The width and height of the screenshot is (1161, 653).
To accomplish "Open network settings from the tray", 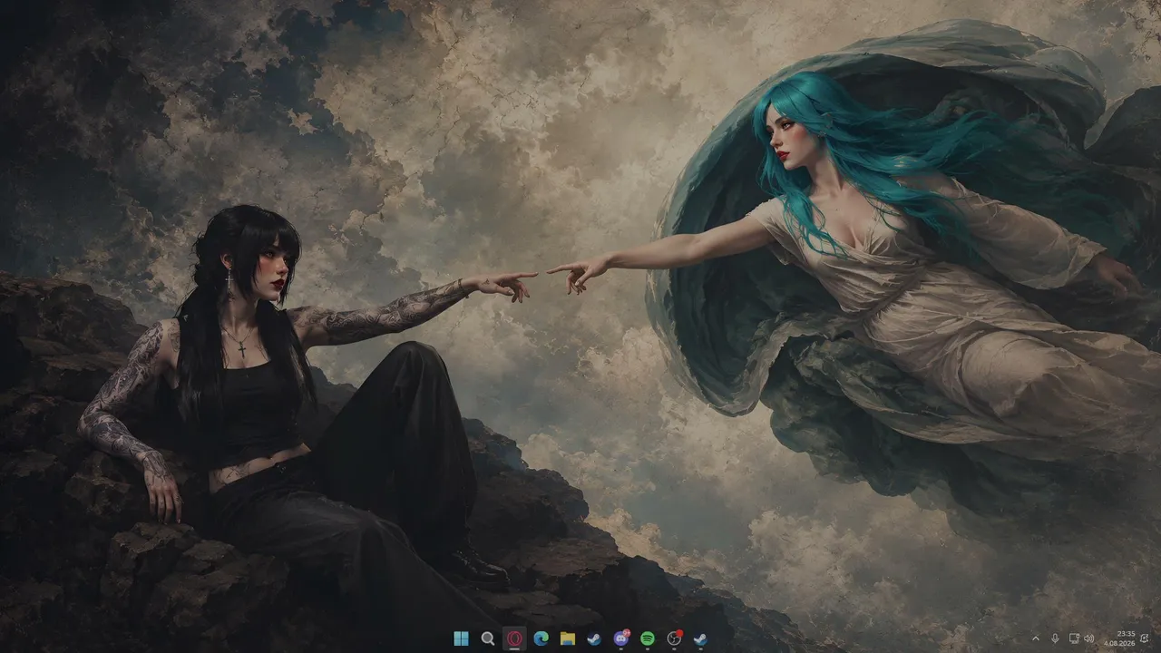I will coord(1074,638).
